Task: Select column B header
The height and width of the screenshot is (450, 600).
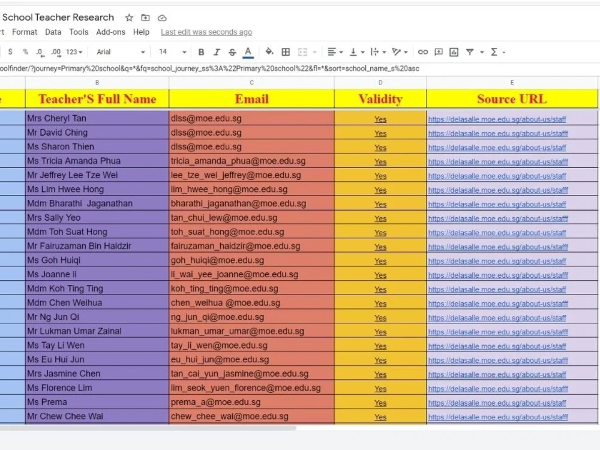Action: 97,83
